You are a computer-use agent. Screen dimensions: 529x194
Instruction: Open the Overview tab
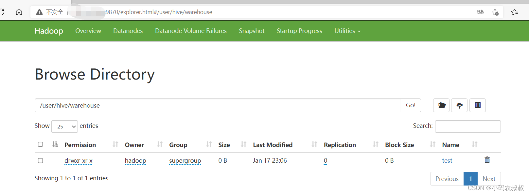pyautogui.click(x=88, y=31)
